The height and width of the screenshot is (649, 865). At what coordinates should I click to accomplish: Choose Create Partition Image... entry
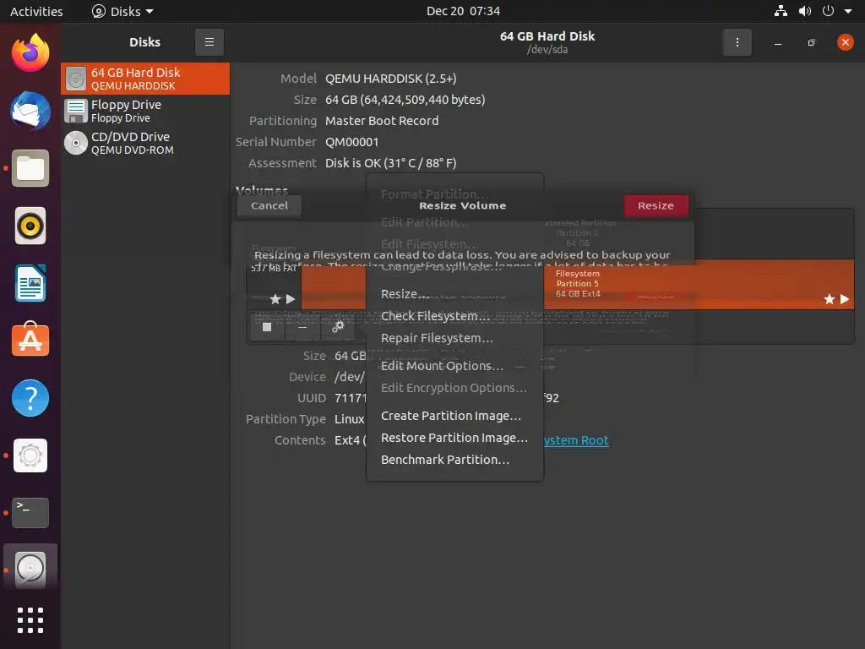coord(454,416)
